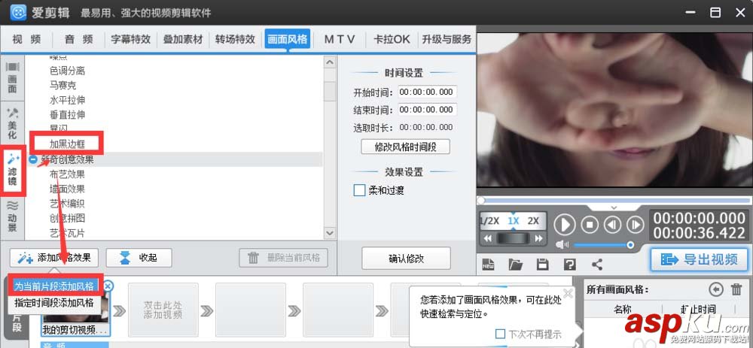Open help with the question mark icon
753x348 pixels.
pos(569,264)
